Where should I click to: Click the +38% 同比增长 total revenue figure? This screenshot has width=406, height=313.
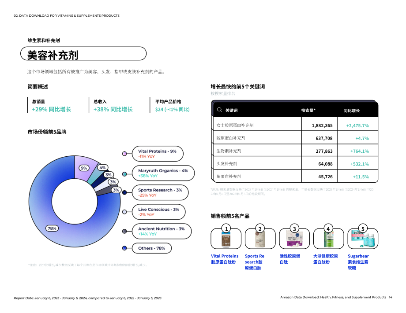113,110
